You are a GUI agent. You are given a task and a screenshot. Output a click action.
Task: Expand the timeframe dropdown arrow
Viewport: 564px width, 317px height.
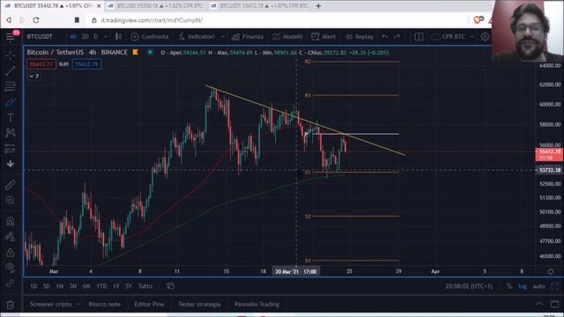point(105,37)
